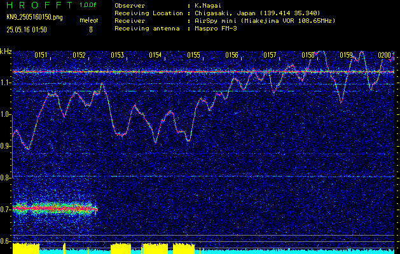Click the HROFFT program title

(x=39, y=5)
